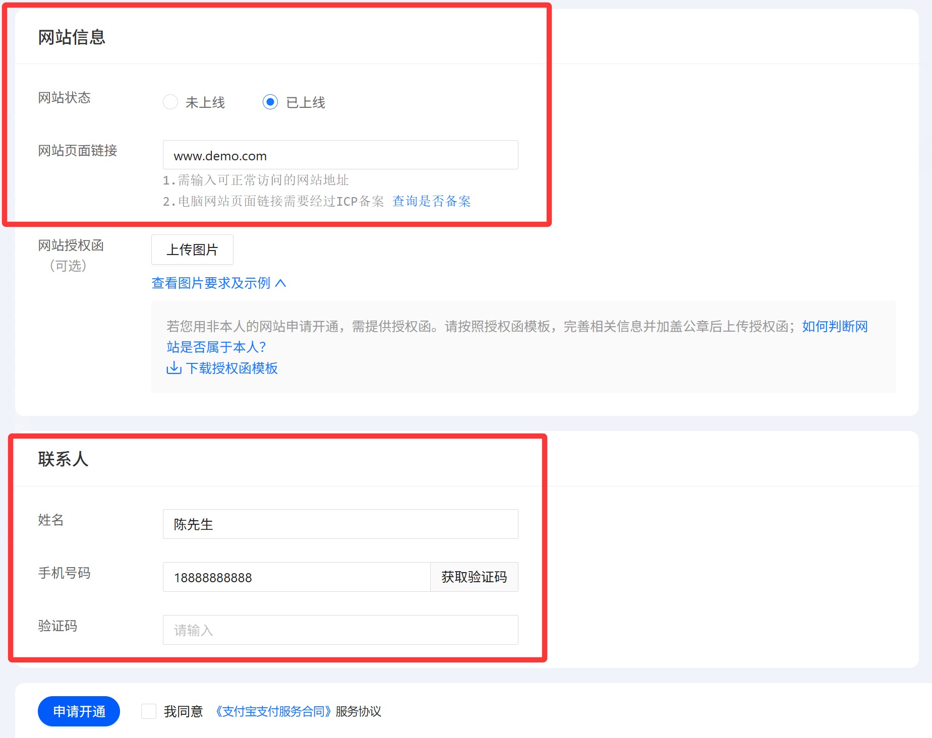Open the 《支付宝支付服务合同》 link
The image size is (932, 738).
(x=273, y=711)
